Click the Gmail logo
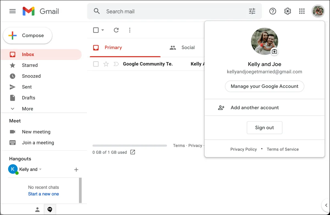The image size is (330, 215). [41, 11]
